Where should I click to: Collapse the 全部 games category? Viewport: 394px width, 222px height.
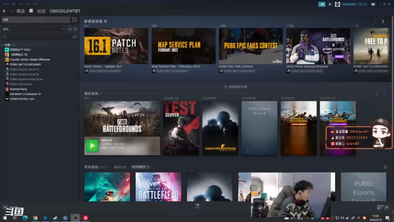pyautogui.click(x=3, y=45)
